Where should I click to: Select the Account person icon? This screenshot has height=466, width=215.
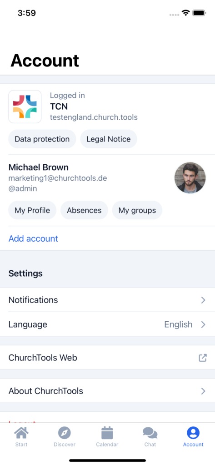[193, 433]
